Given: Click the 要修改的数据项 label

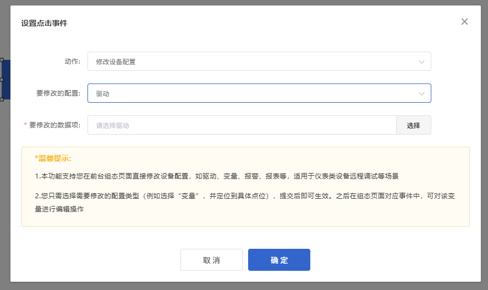Looking at the screenshot, I should 55,125.
